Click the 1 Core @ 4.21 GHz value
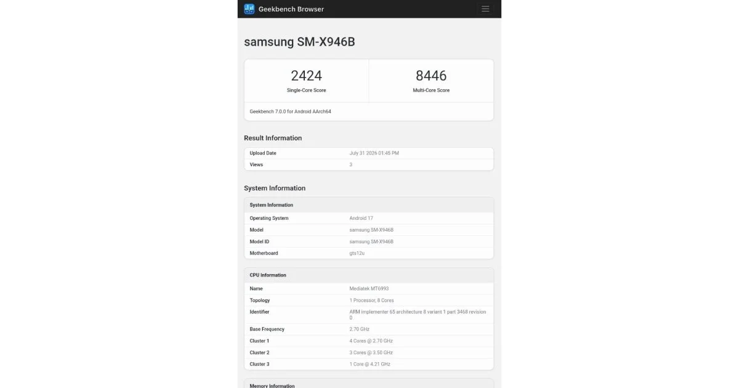Screen dimensions: 739x388 tap(369, 364)
